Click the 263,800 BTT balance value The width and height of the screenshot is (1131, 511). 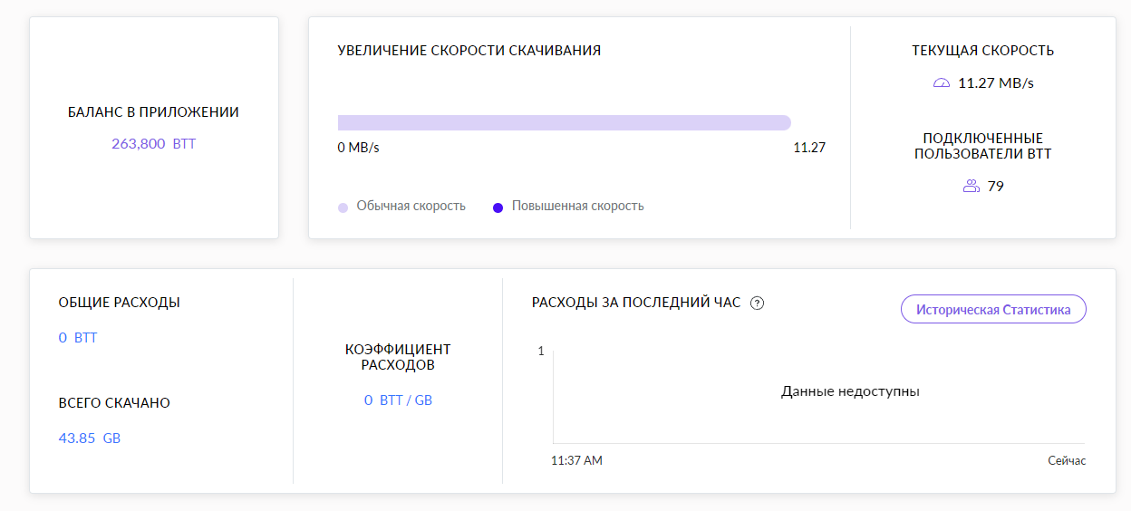153,143
